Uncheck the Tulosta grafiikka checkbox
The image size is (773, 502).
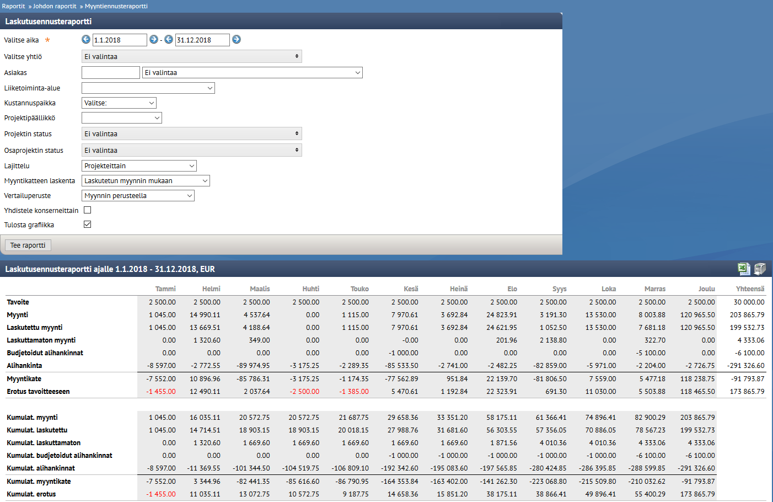(x=87, y=225)
